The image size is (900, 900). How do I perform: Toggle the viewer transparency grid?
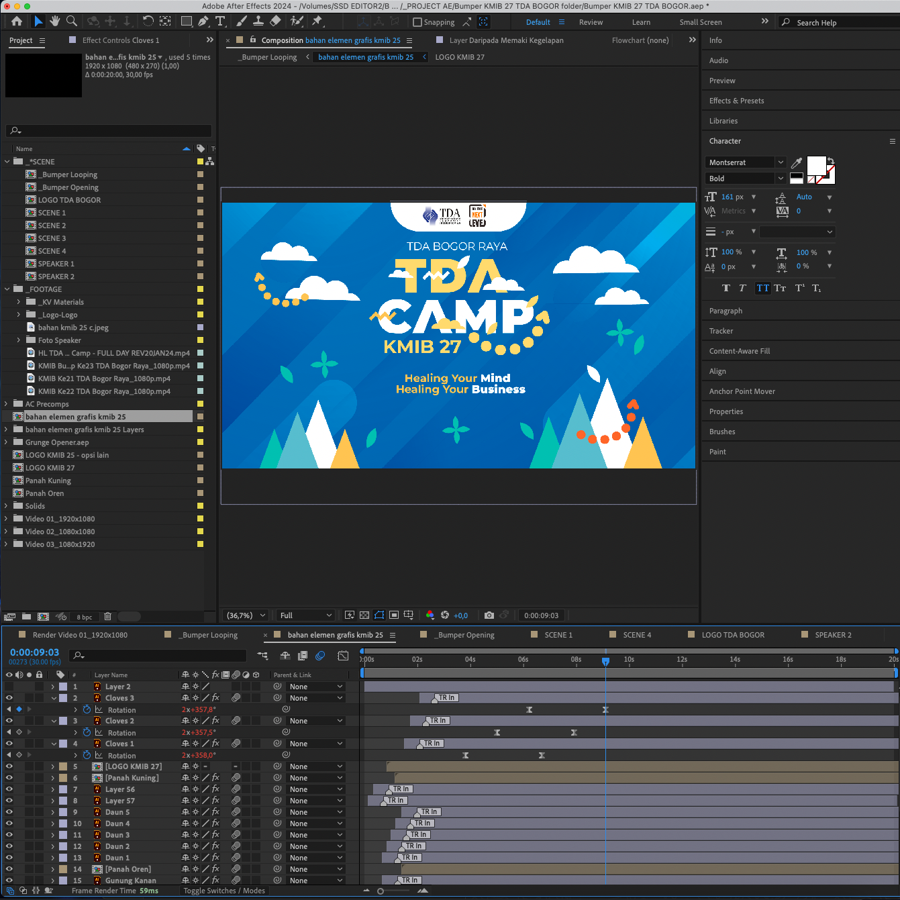(x=364, y=615)
